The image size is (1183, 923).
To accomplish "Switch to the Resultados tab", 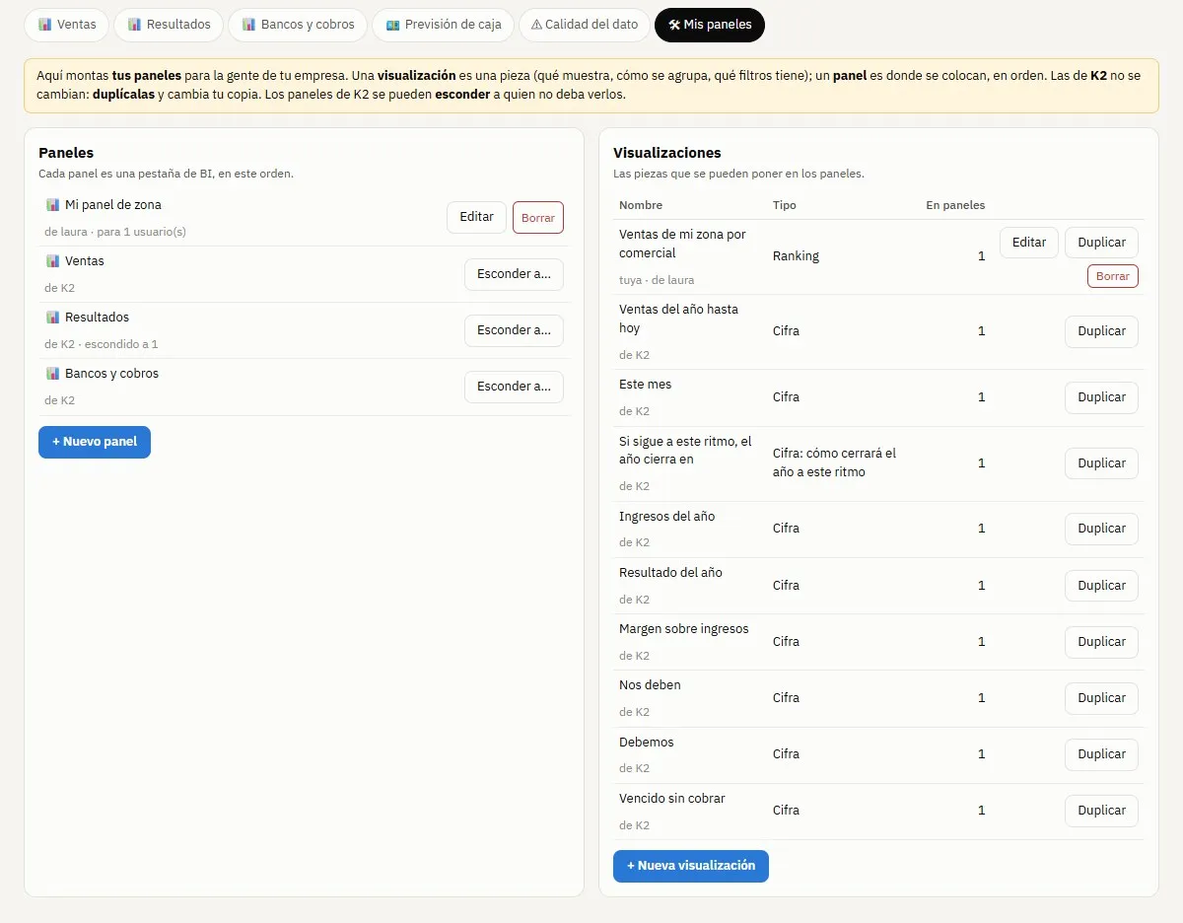I will [x=169, y=25].
